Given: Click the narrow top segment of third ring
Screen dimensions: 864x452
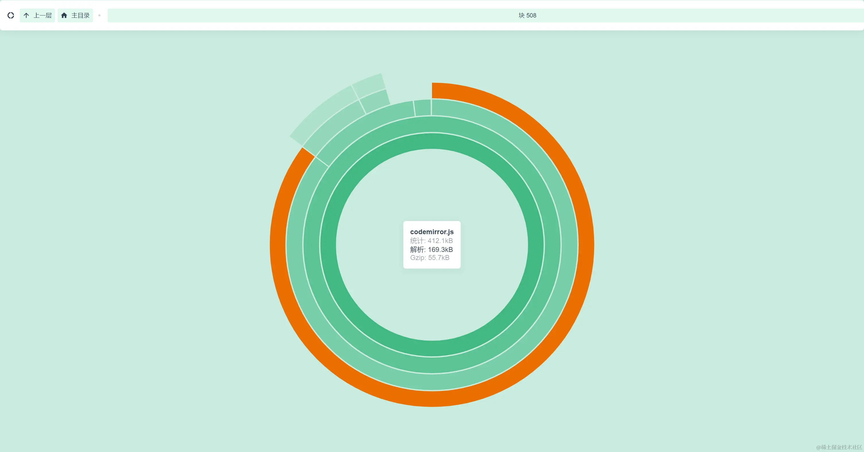Looking at the screenshot, I should (x=423, y=107).
